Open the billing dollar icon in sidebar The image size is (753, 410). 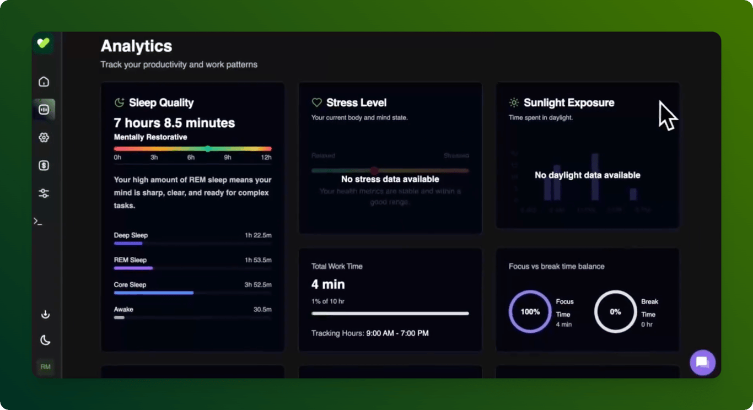click(x=44, y=165)
